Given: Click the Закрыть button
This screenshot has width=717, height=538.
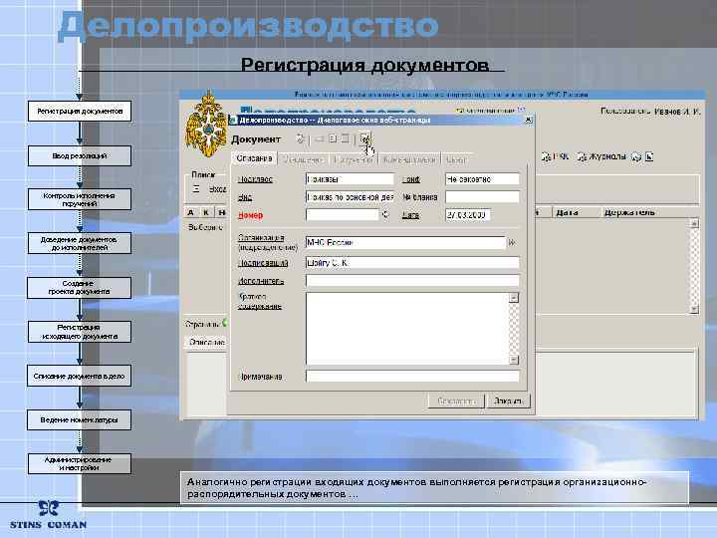Looking at the screenshot, I should (508, 402).
